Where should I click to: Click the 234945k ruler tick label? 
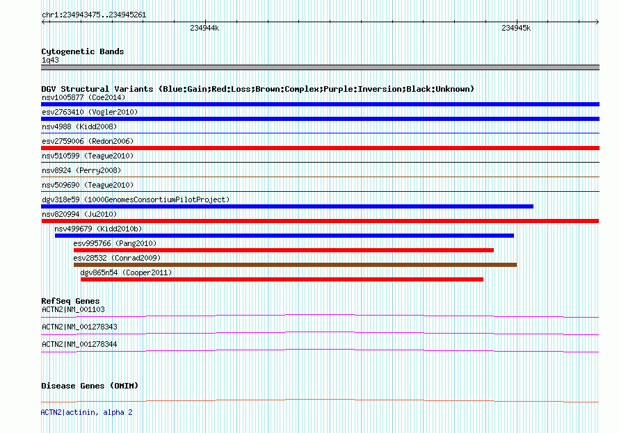coord(516,28)
